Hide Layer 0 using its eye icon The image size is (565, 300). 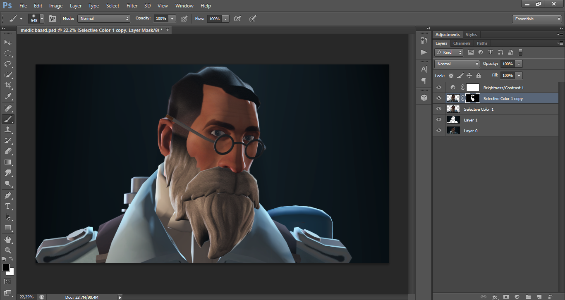pyautogui.click(x=439, y=131)
